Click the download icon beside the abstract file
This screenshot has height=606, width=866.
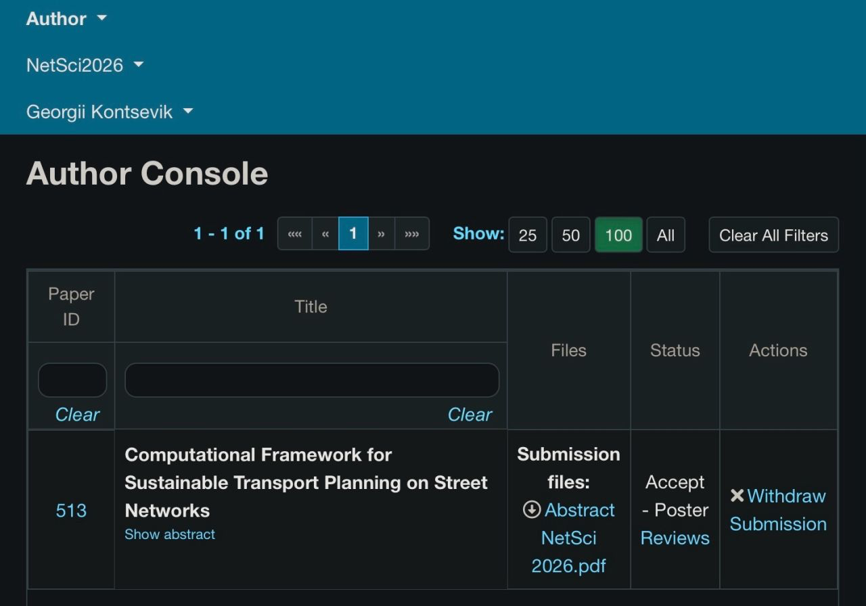pos(532,510)
